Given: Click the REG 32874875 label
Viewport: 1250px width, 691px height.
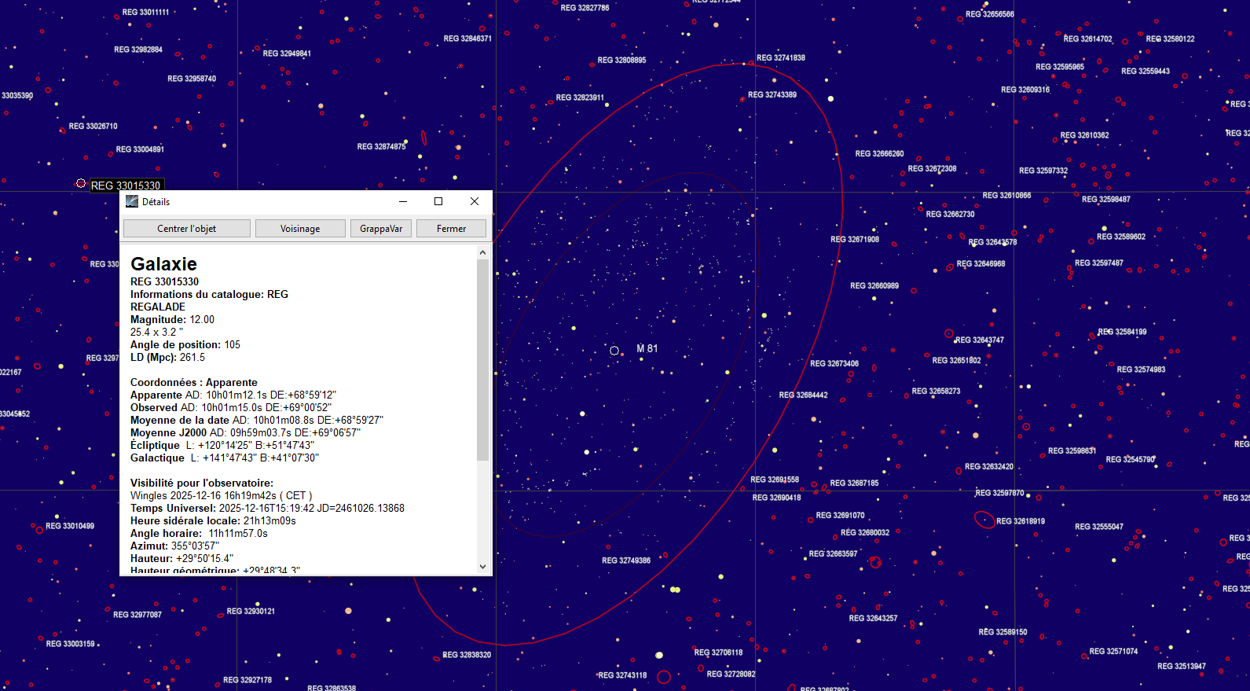Looking at the screenshot, I should point(382,146).
